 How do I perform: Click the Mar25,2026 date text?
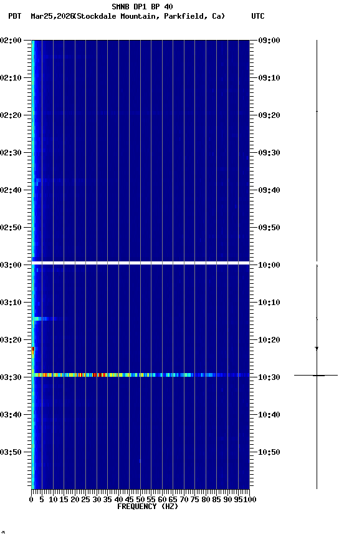(x=52, y=16)
